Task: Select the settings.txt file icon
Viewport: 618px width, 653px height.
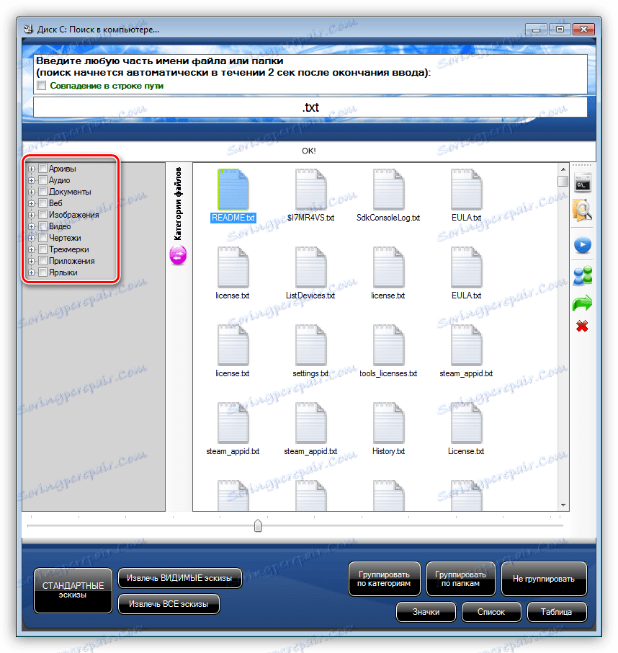Action: coord(310,345)
